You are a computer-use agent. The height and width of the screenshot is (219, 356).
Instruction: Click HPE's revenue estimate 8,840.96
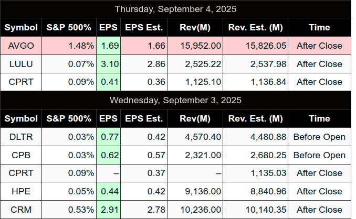255,192
